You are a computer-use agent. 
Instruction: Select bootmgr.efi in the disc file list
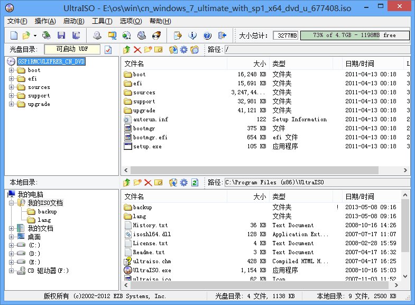pos(150,137)
